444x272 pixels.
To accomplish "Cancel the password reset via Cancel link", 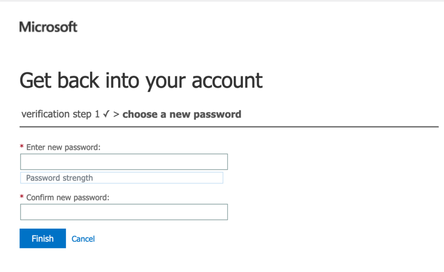I will [83, 239].
